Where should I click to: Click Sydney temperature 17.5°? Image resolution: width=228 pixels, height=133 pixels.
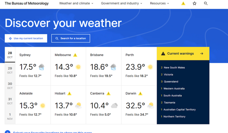(x=28, y=67)
